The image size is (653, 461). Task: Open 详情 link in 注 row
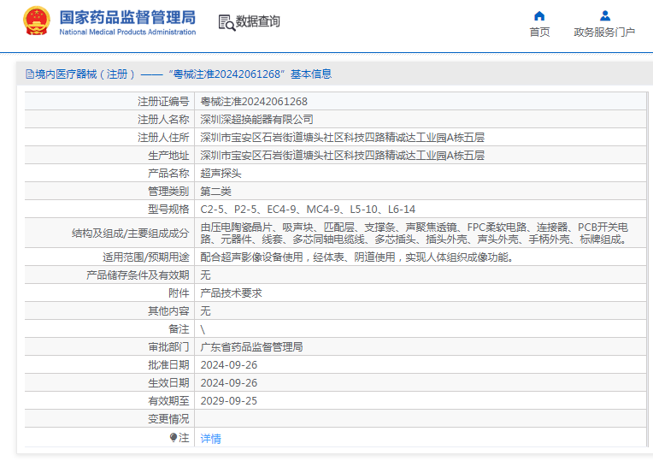tap(211, 439)
